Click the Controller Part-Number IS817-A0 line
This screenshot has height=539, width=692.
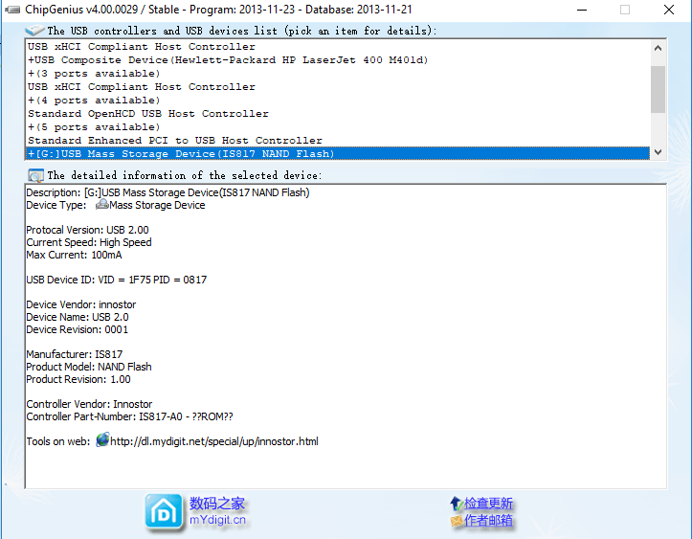click(129, 416)
